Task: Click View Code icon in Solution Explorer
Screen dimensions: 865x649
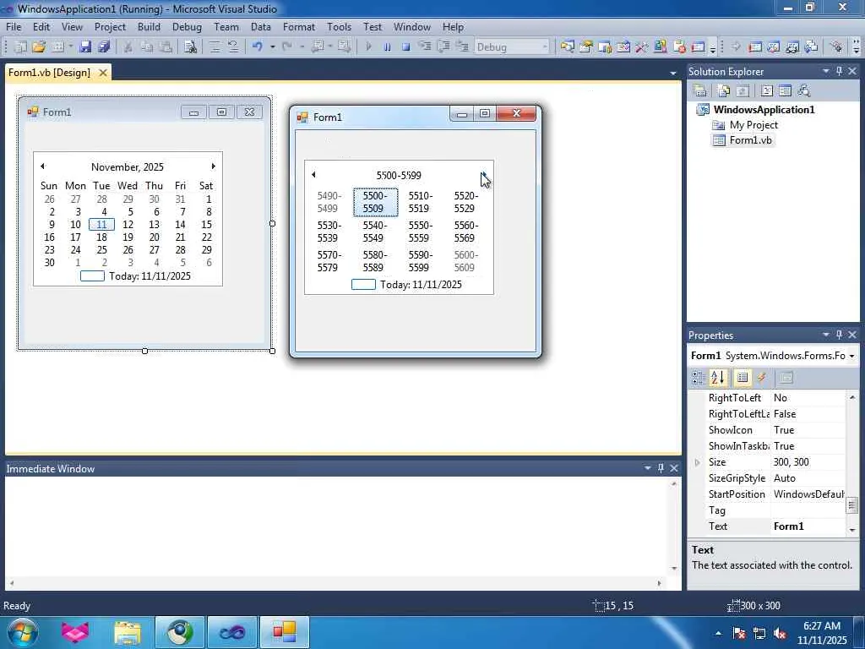Action: click(767, 90)
